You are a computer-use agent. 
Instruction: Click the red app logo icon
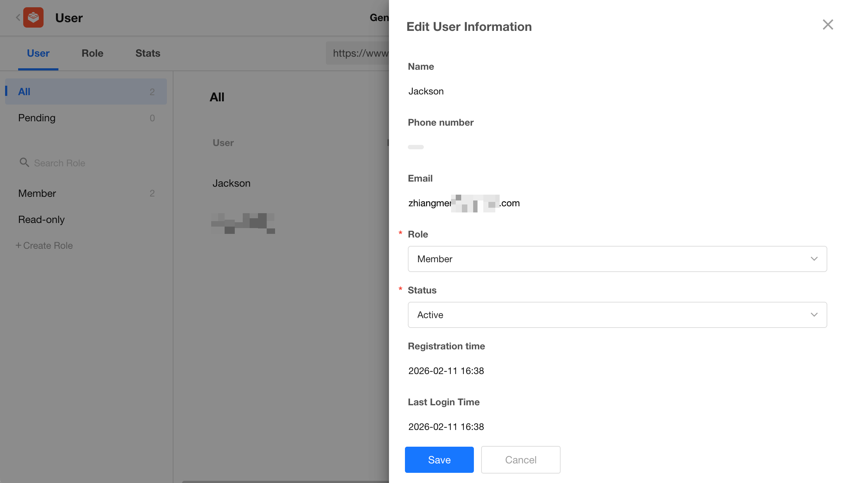point(33,17)
